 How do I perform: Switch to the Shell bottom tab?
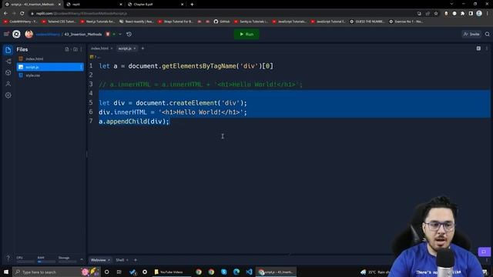coord(120,260)
